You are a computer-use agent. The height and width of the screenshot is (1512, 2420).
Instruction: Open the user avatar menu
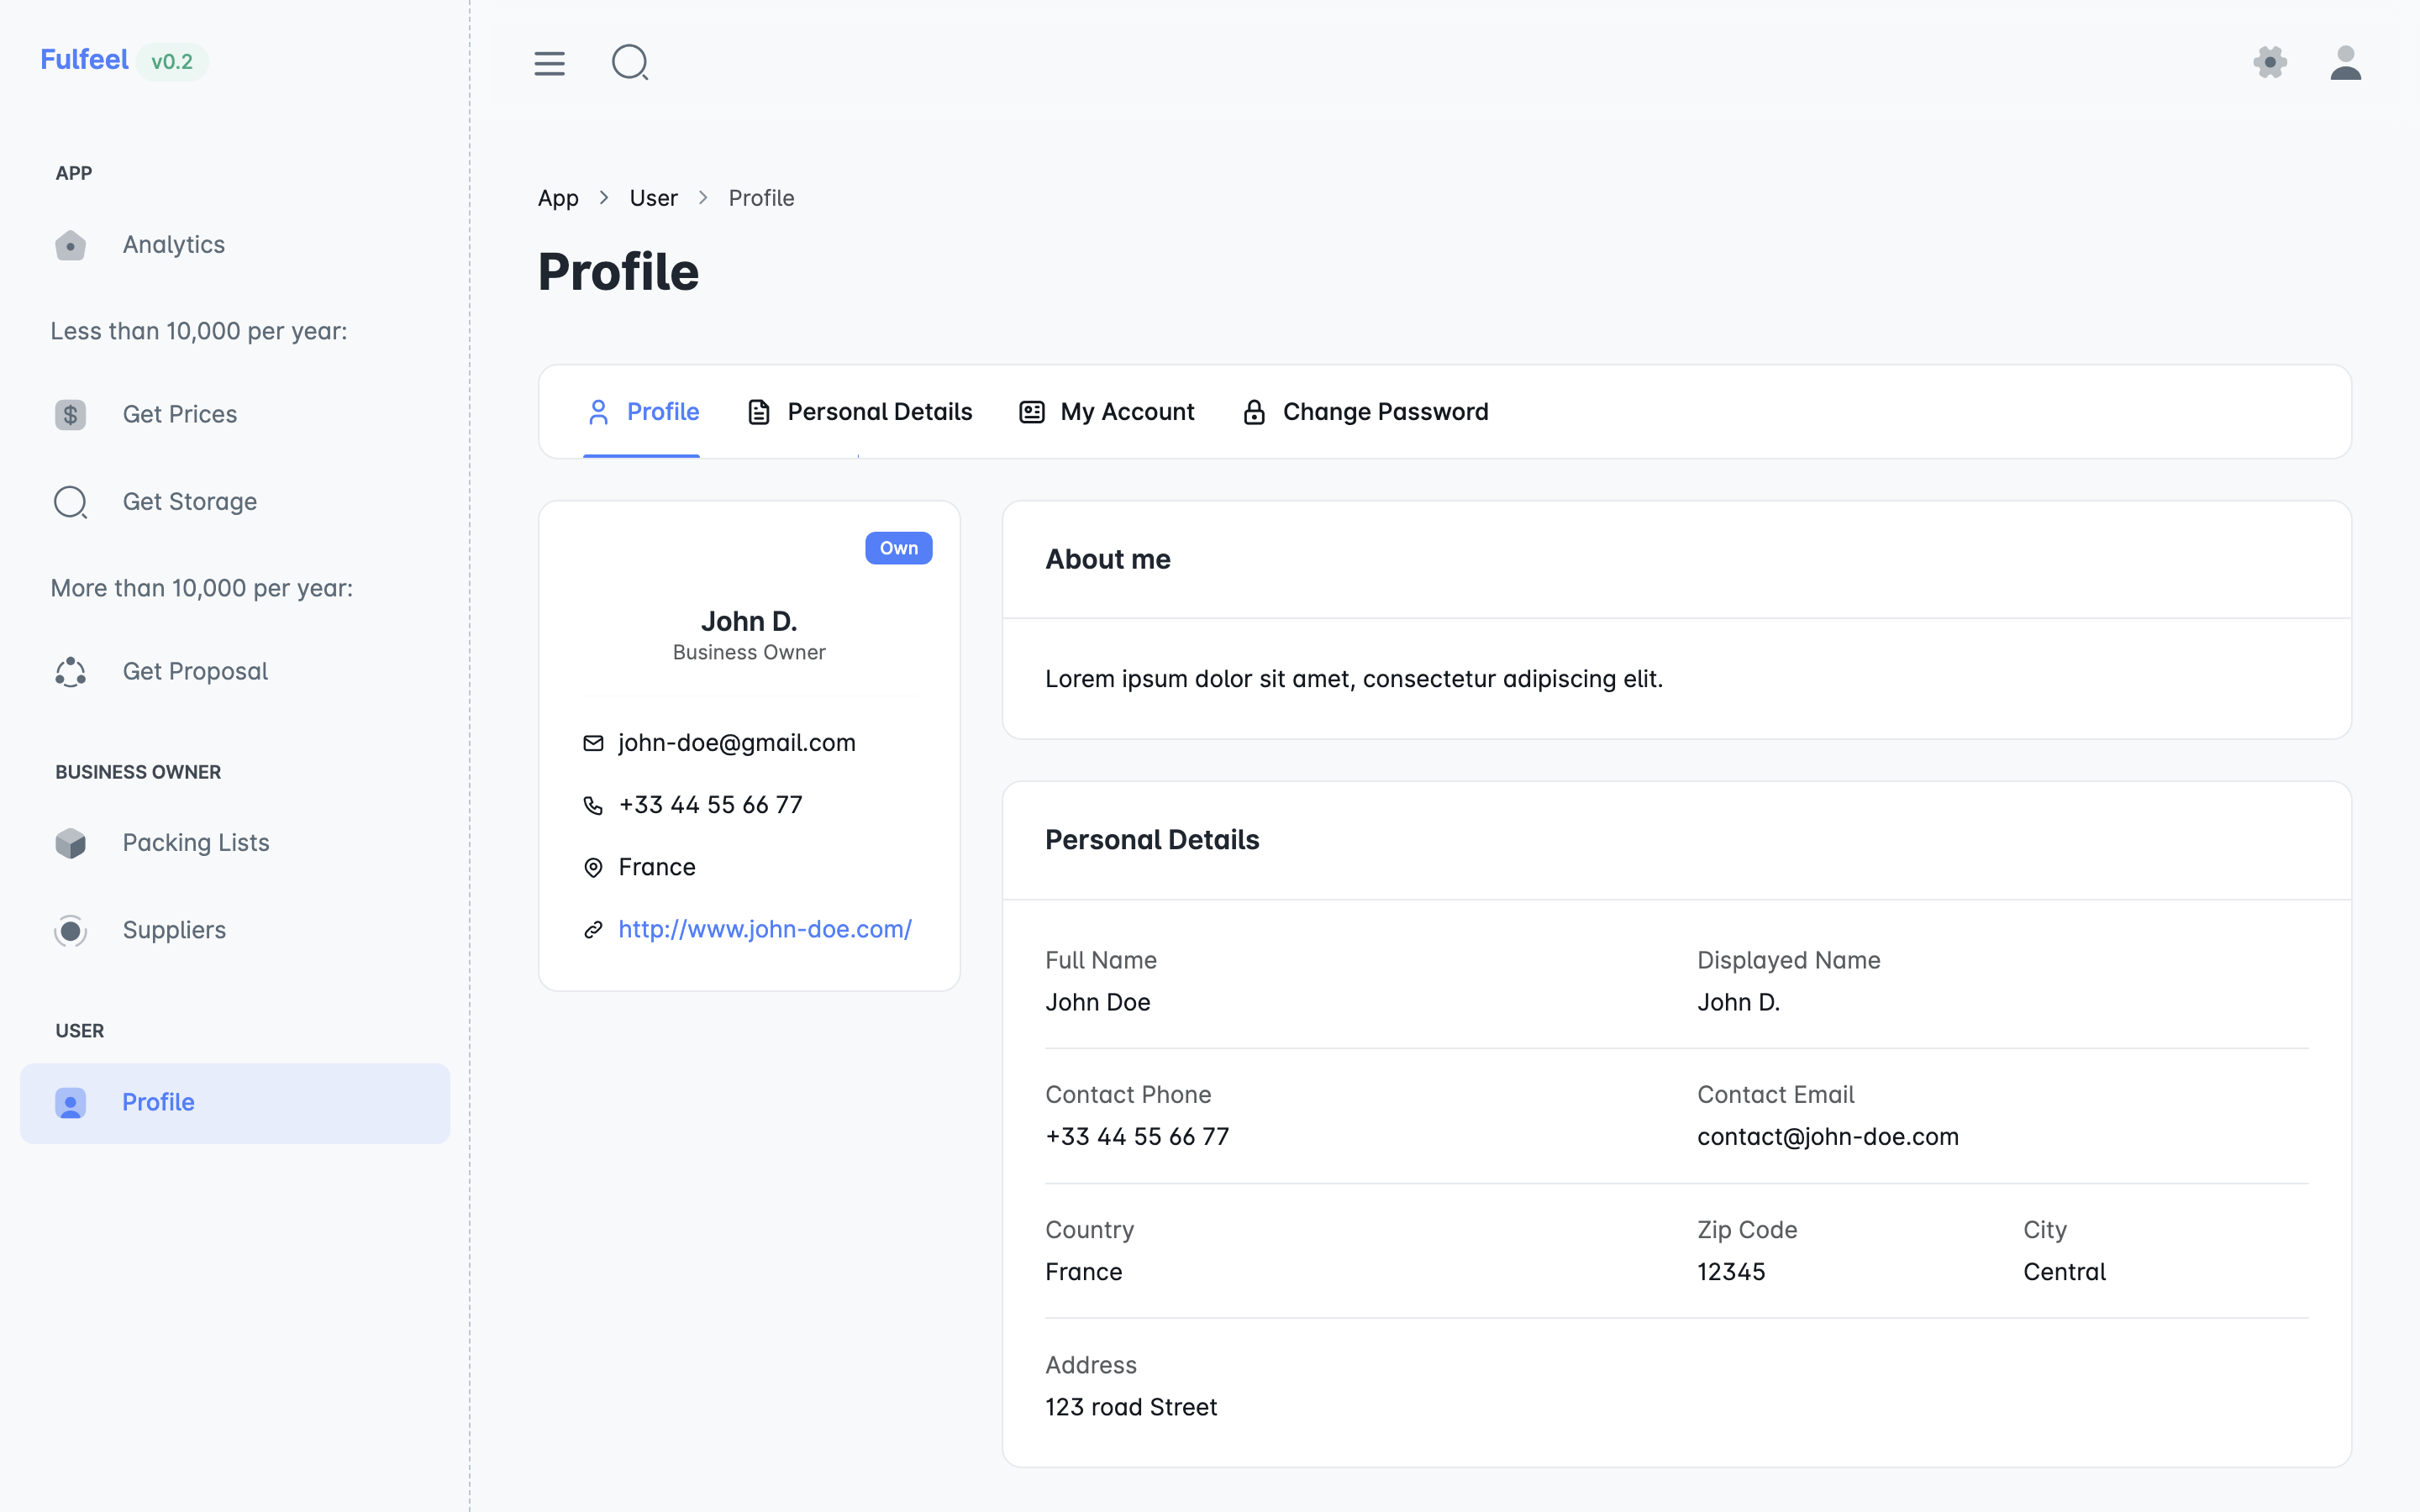2345,63
